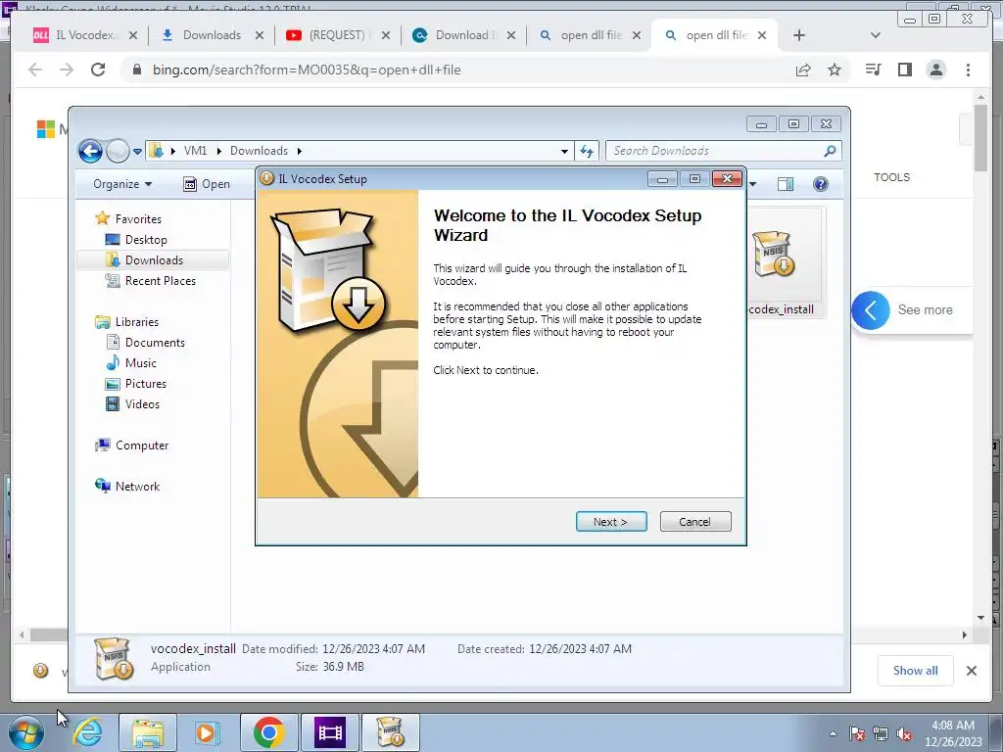Open Recent Places in navigation pane
This screenshot has height=752, width=1003.
click(150, 281)
